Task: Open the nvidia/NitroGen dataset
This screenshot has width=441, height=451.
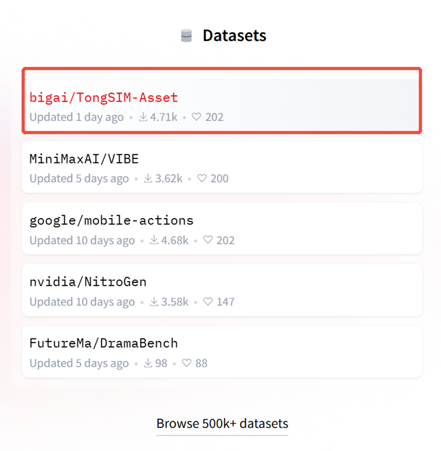Action: (88, 282)
